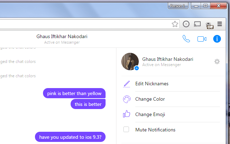The image size is (230, 144).
Task: Click the palette icon for chat color
Action: 126,99
